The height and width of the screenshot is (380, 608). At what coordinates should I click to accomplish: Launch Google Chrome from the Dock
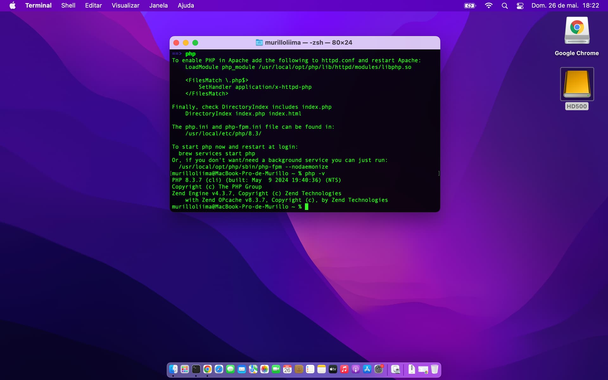207,369
